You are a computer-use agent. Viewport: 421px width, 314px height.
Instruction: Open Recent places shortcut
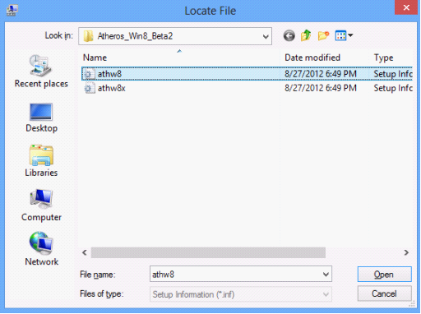[41, 72]
